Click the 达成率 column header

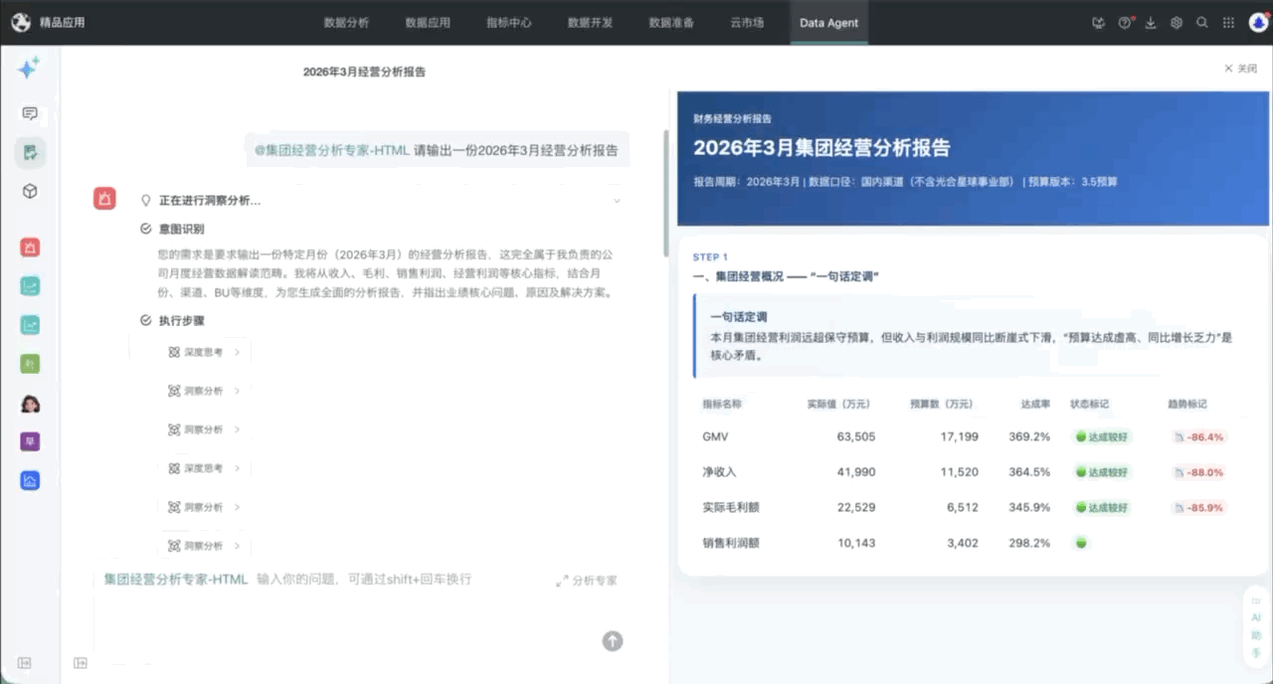[x=1035, y=404]
